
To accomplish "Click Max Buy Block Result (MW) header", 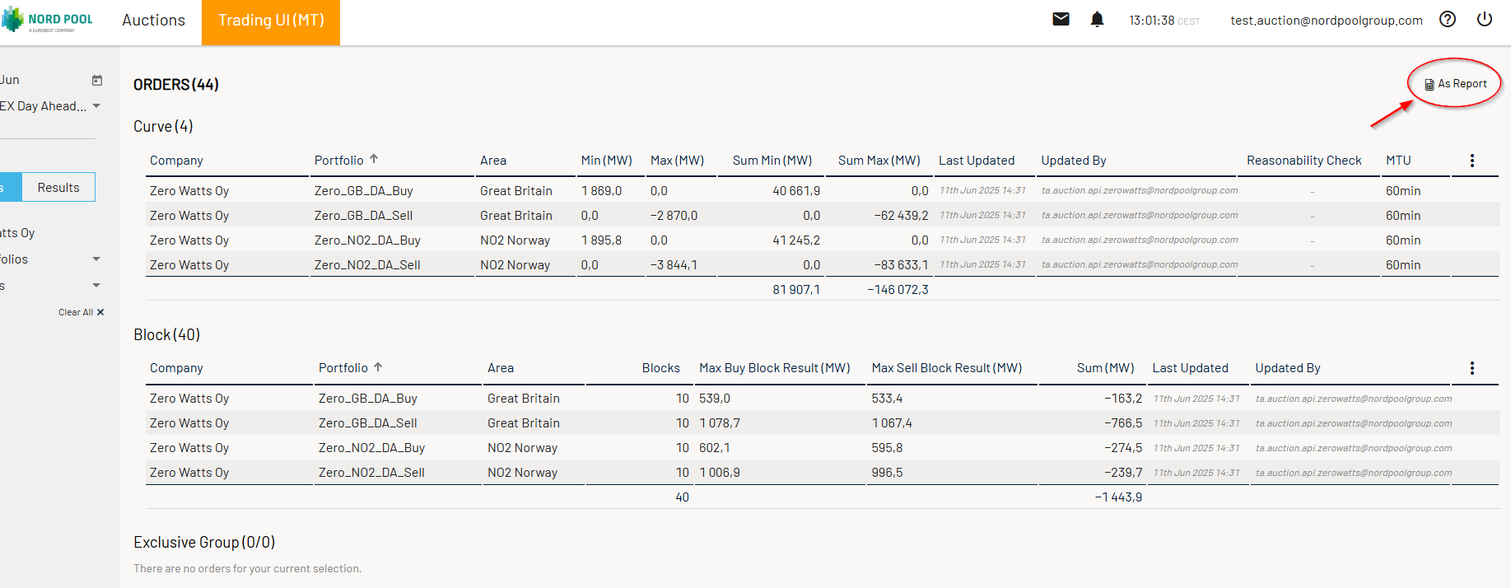I will [x=775, y=368].
